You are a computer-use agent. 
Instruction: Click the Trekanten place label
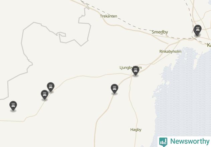click(x=108, y=16)
